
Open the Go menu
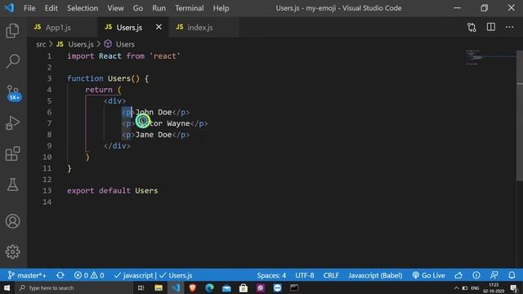coord(138,8)
